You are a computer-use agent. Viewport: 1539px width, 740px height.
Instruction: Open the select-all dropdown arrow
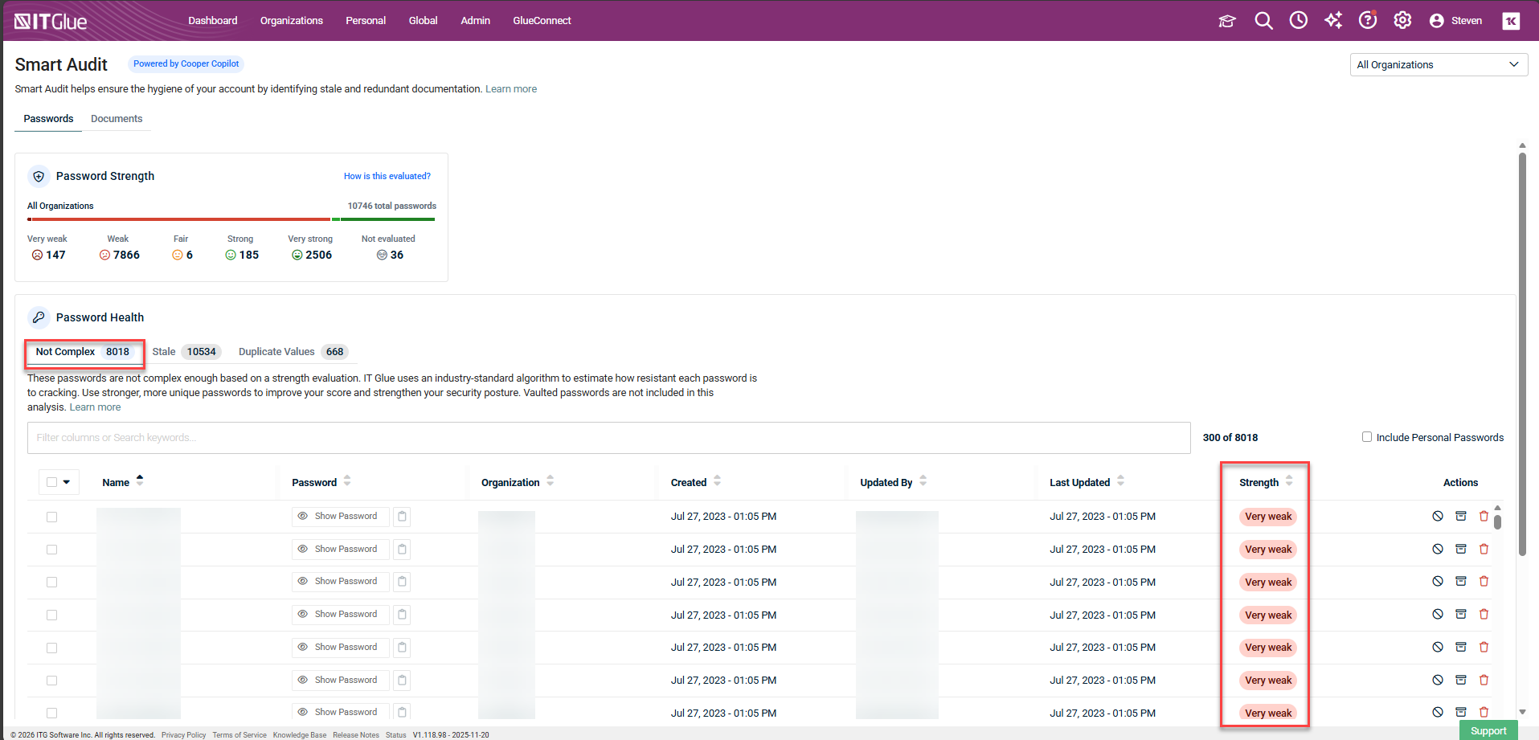[x=67, y=482]
